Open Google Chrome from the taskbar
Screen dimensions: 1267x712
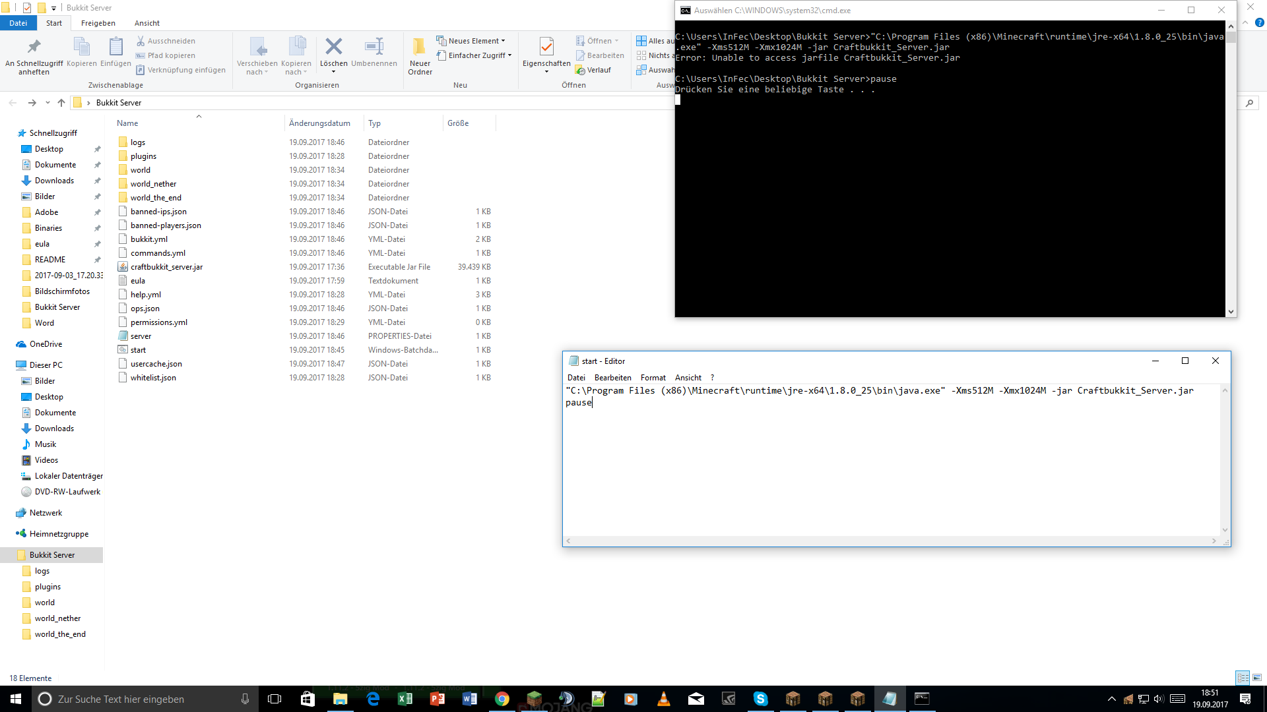(502, 699)
